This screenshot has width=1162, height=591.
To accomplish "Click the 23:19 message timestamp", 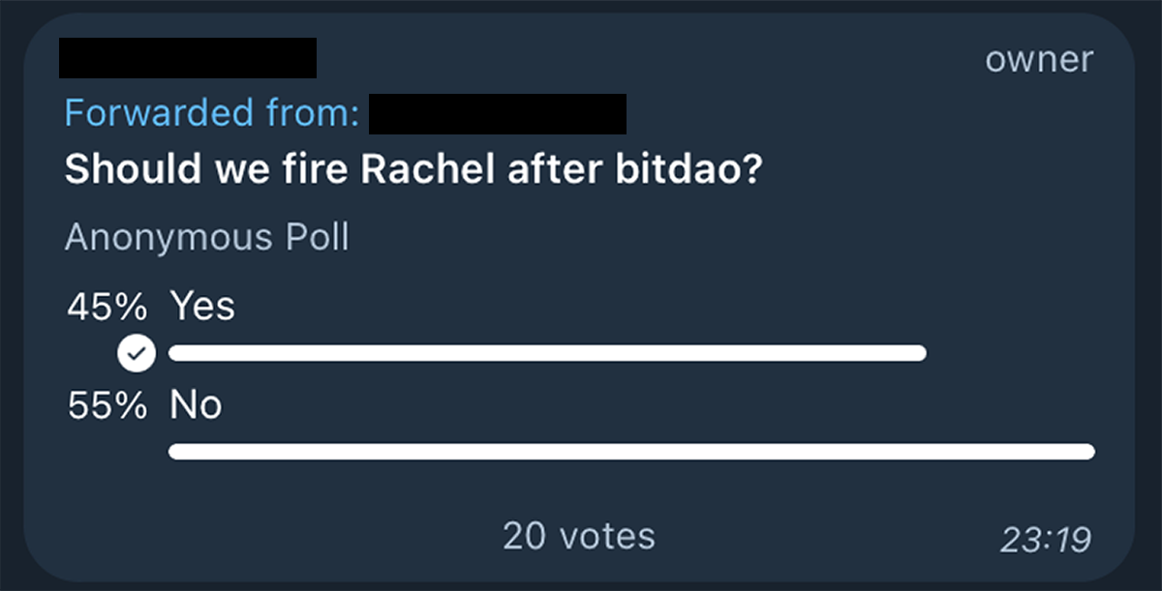I will (1046, 540).
